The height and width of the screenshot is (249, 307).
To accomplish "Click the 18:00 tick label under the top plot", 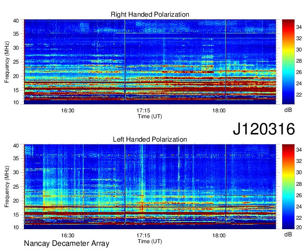I will [x=219, y=111].
